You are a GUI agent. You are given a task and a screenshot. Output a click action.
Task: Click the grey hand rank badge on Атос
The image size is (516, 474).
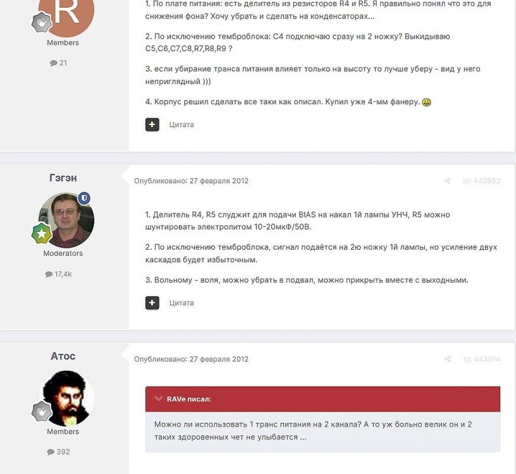click(42, 411)
